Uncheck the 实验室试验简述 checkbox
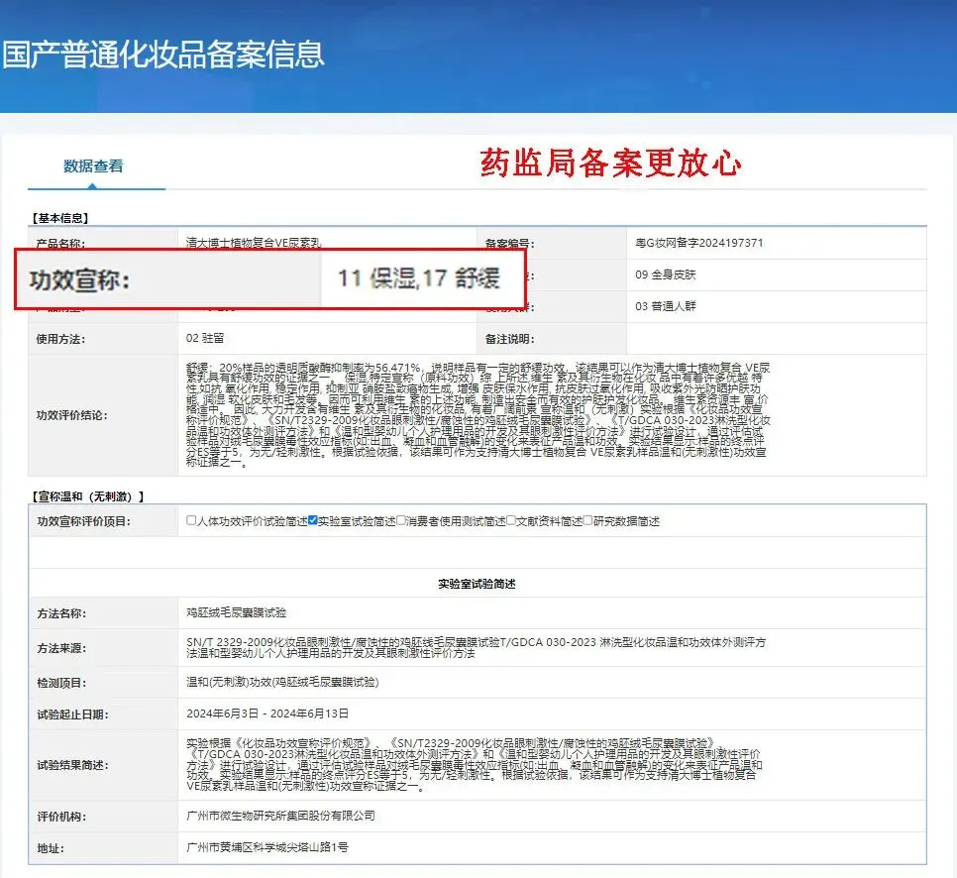Screen dimensions: 957x878 tap(313, 520)
